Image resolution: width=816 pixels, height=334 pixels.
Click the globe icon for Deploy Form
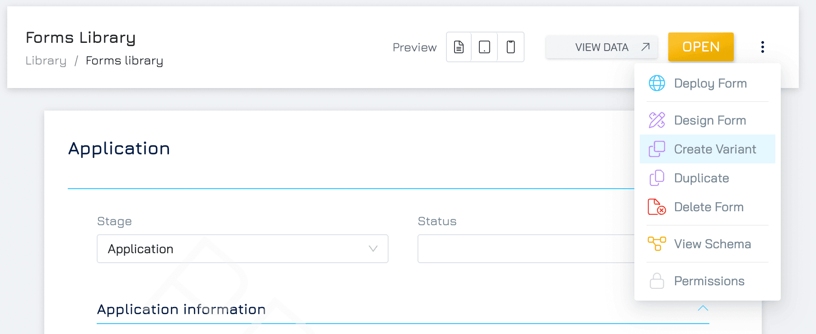coord(657,83)
